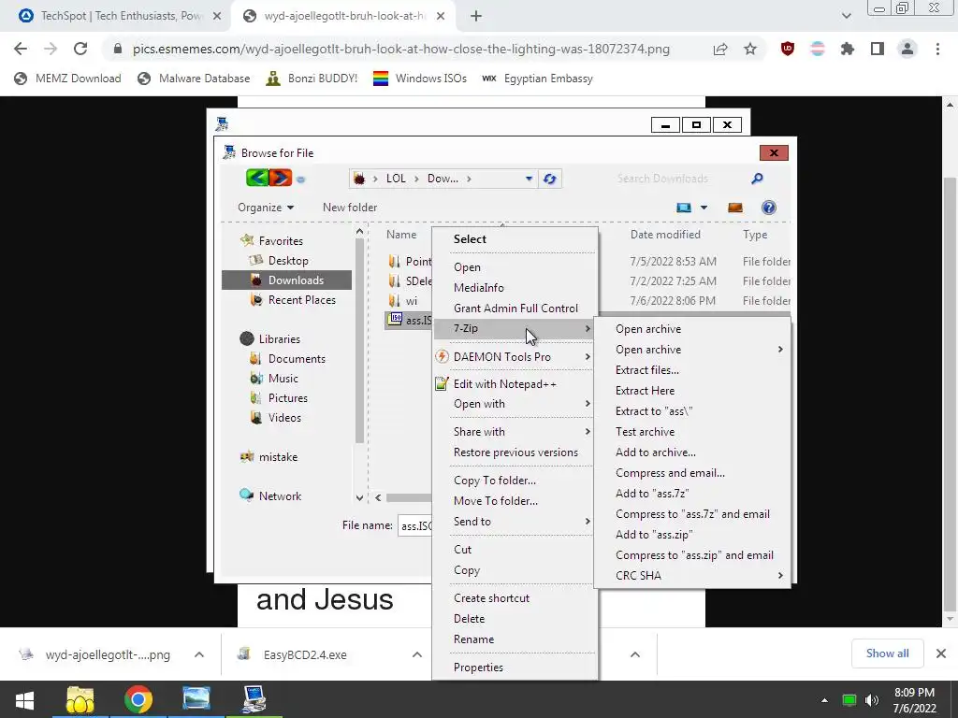The height and width of the screenshot is (718, 958).
Task: Select the Network tree item
Action: click(x=280, y=496)
